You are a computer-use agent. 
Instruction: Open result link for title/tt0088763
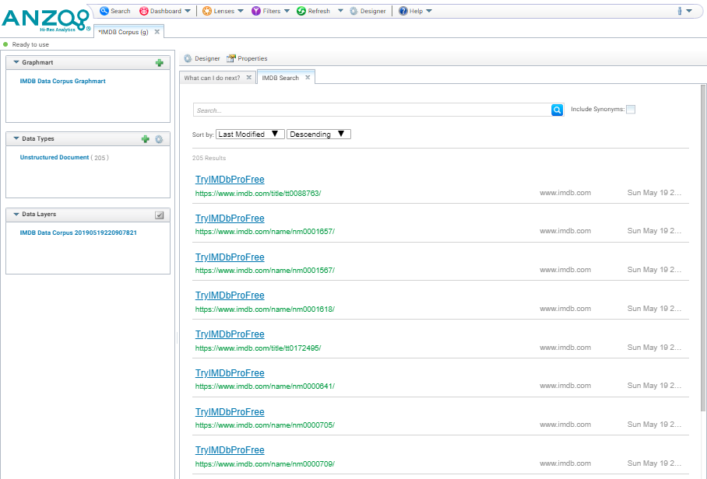[x=230, y=179]
